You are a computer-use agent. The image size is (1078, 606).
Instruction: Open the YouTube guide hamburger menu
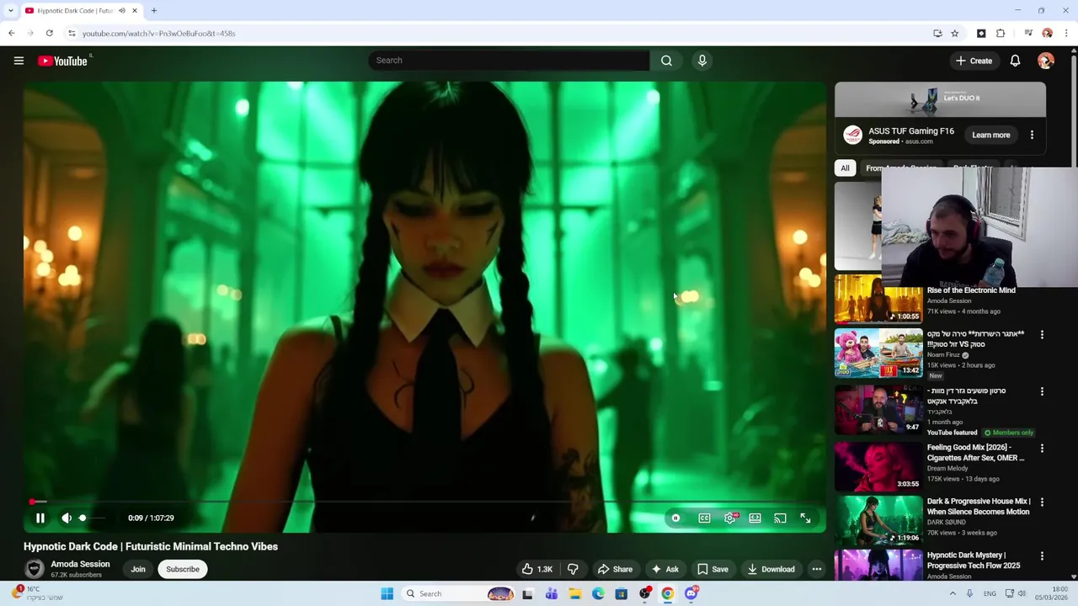tap(19, 61)
